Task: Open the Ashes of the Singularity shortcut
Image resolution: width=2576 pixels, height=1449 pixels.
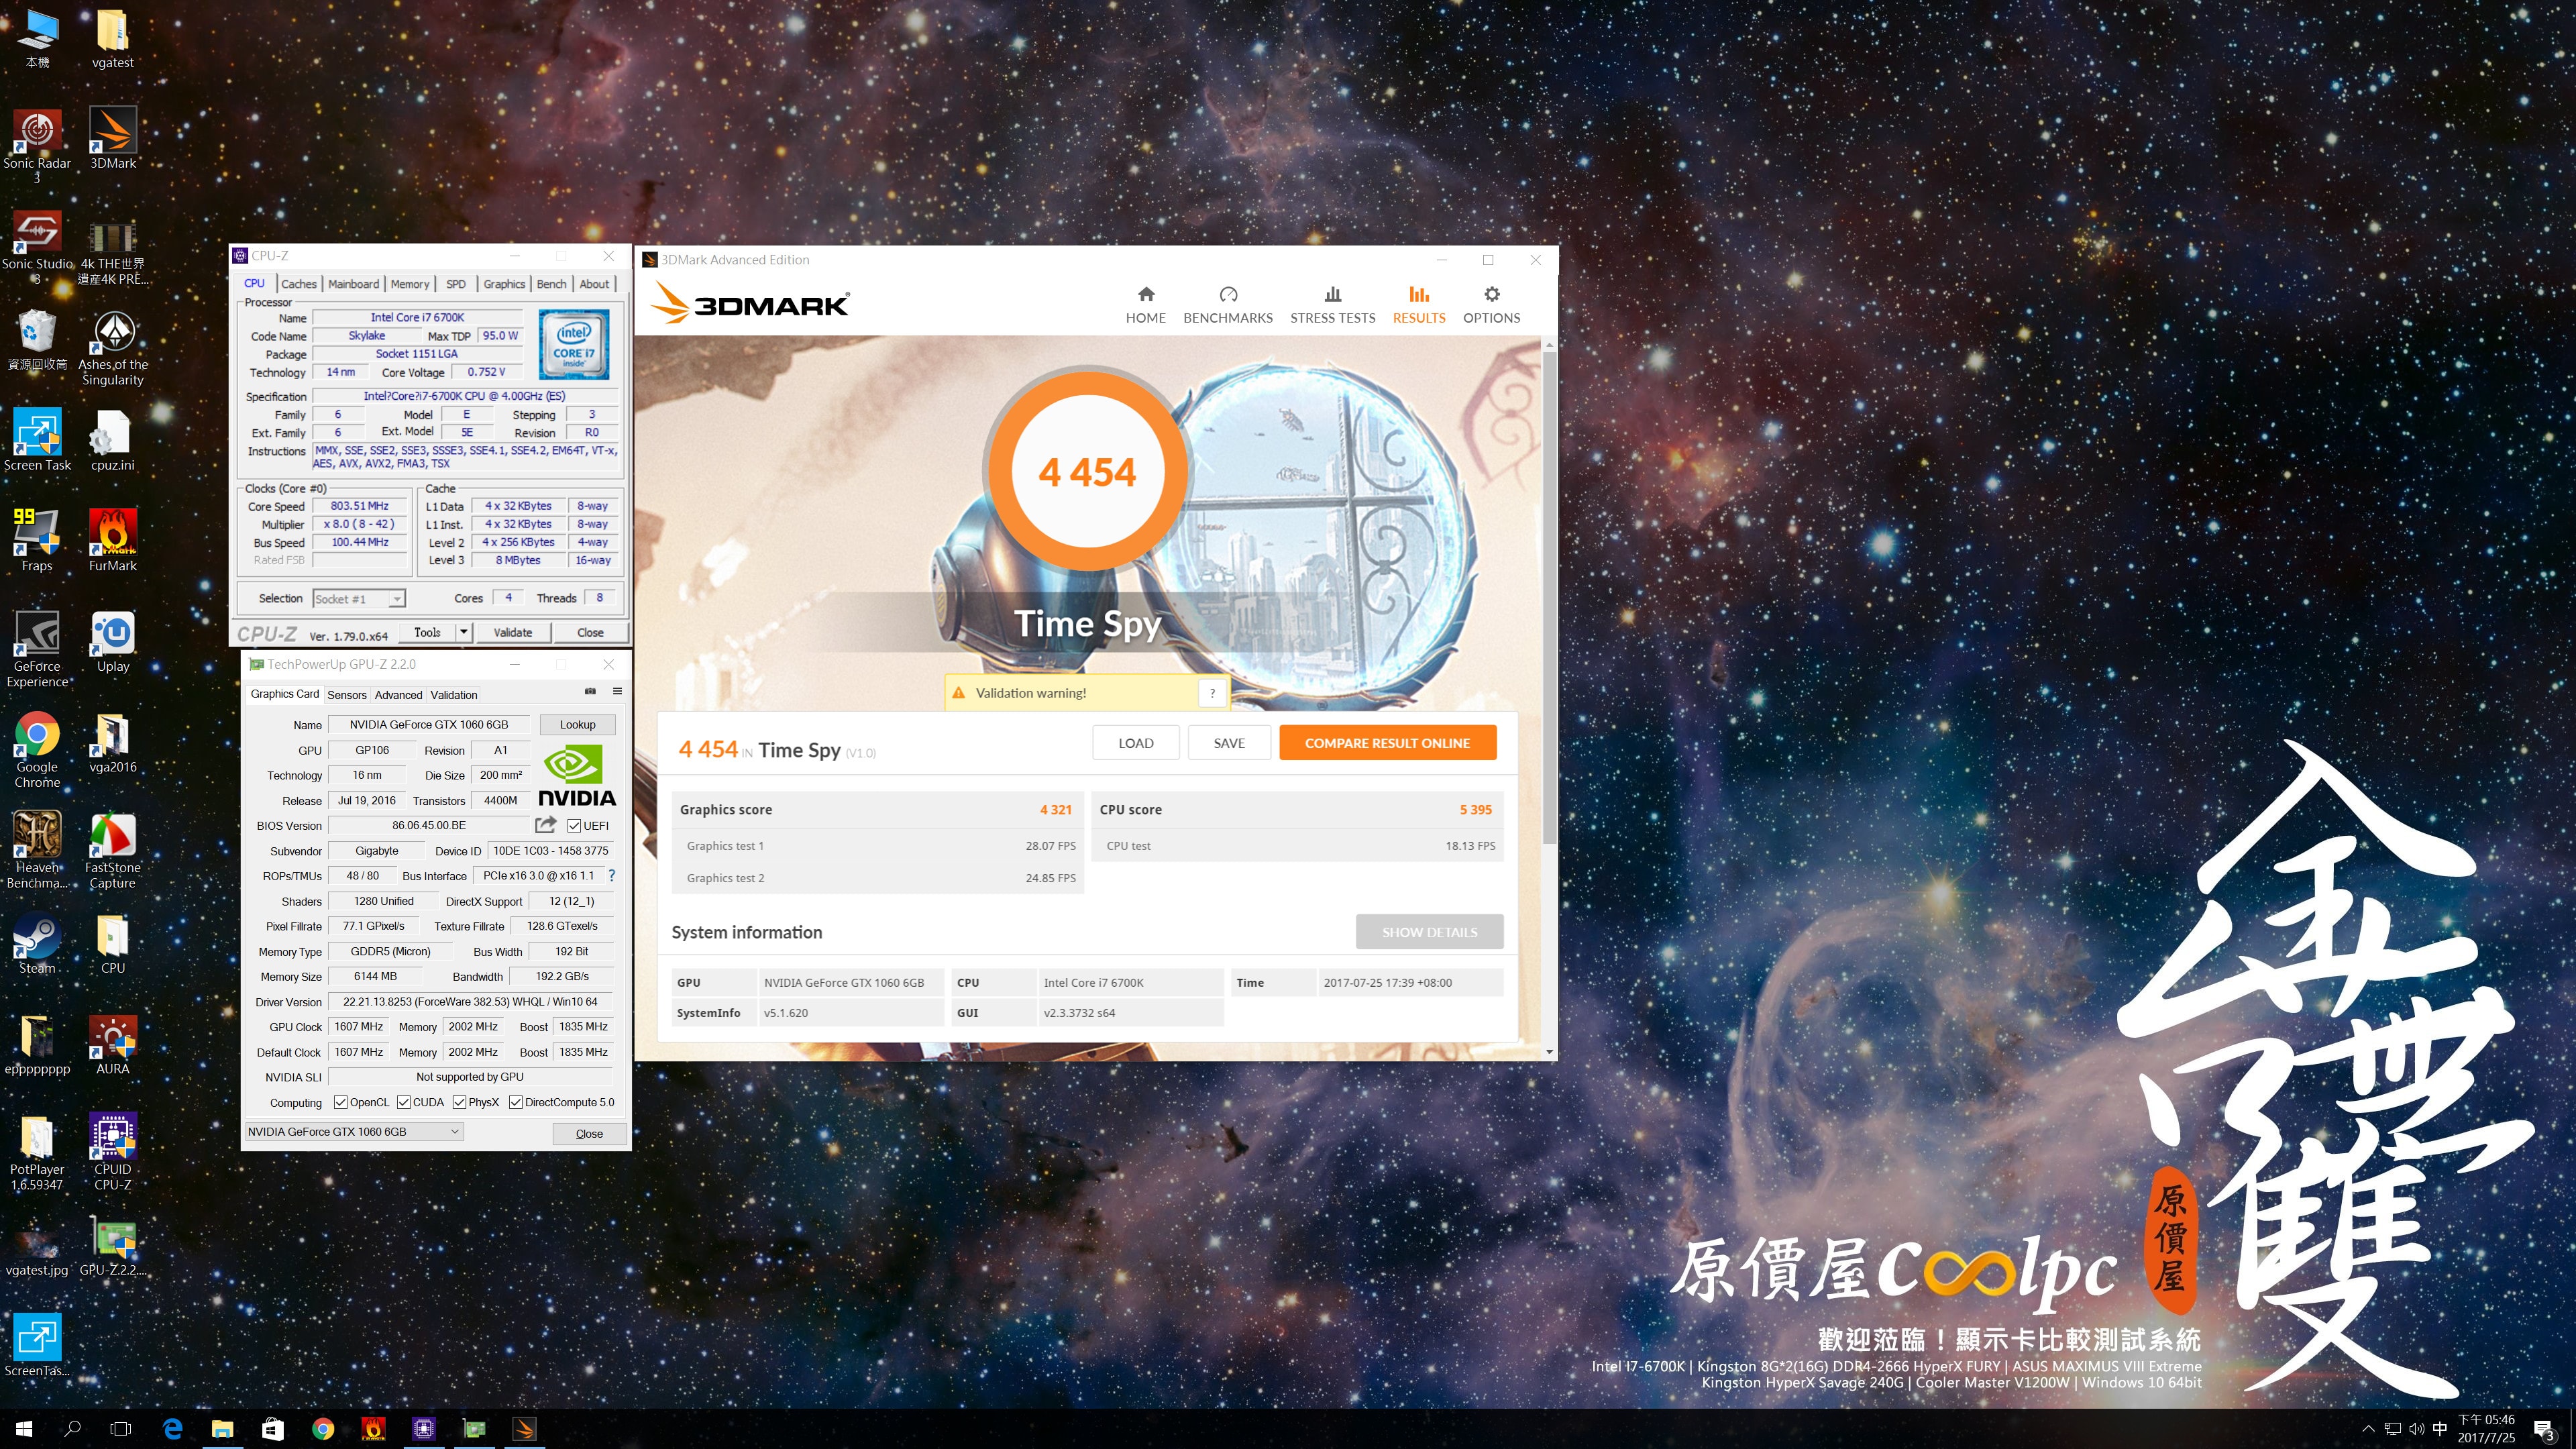Action: 113,347
